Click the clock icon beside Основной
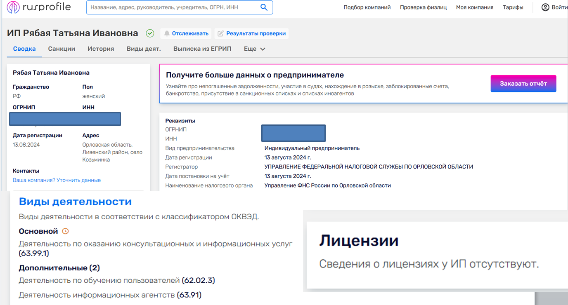 65,231
